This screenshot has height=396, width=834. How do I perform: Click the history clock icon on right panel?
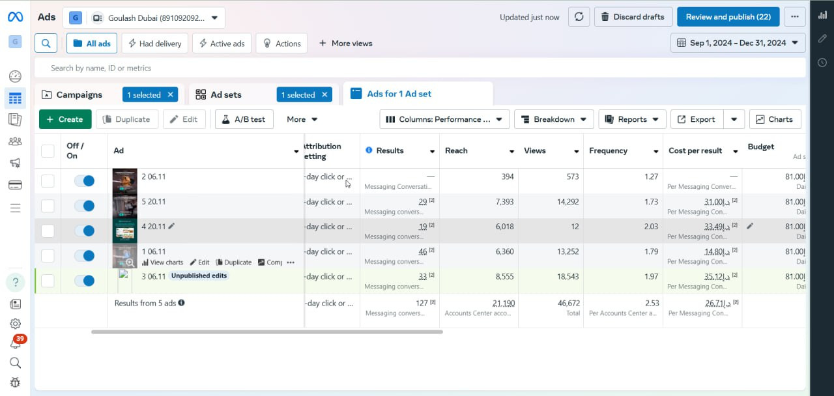coord(822,63)
